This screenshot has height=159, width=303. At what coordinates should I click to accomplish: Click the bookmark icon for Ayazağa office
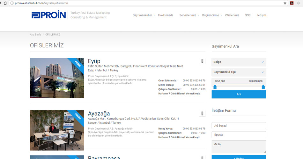(x=202, y=113)
